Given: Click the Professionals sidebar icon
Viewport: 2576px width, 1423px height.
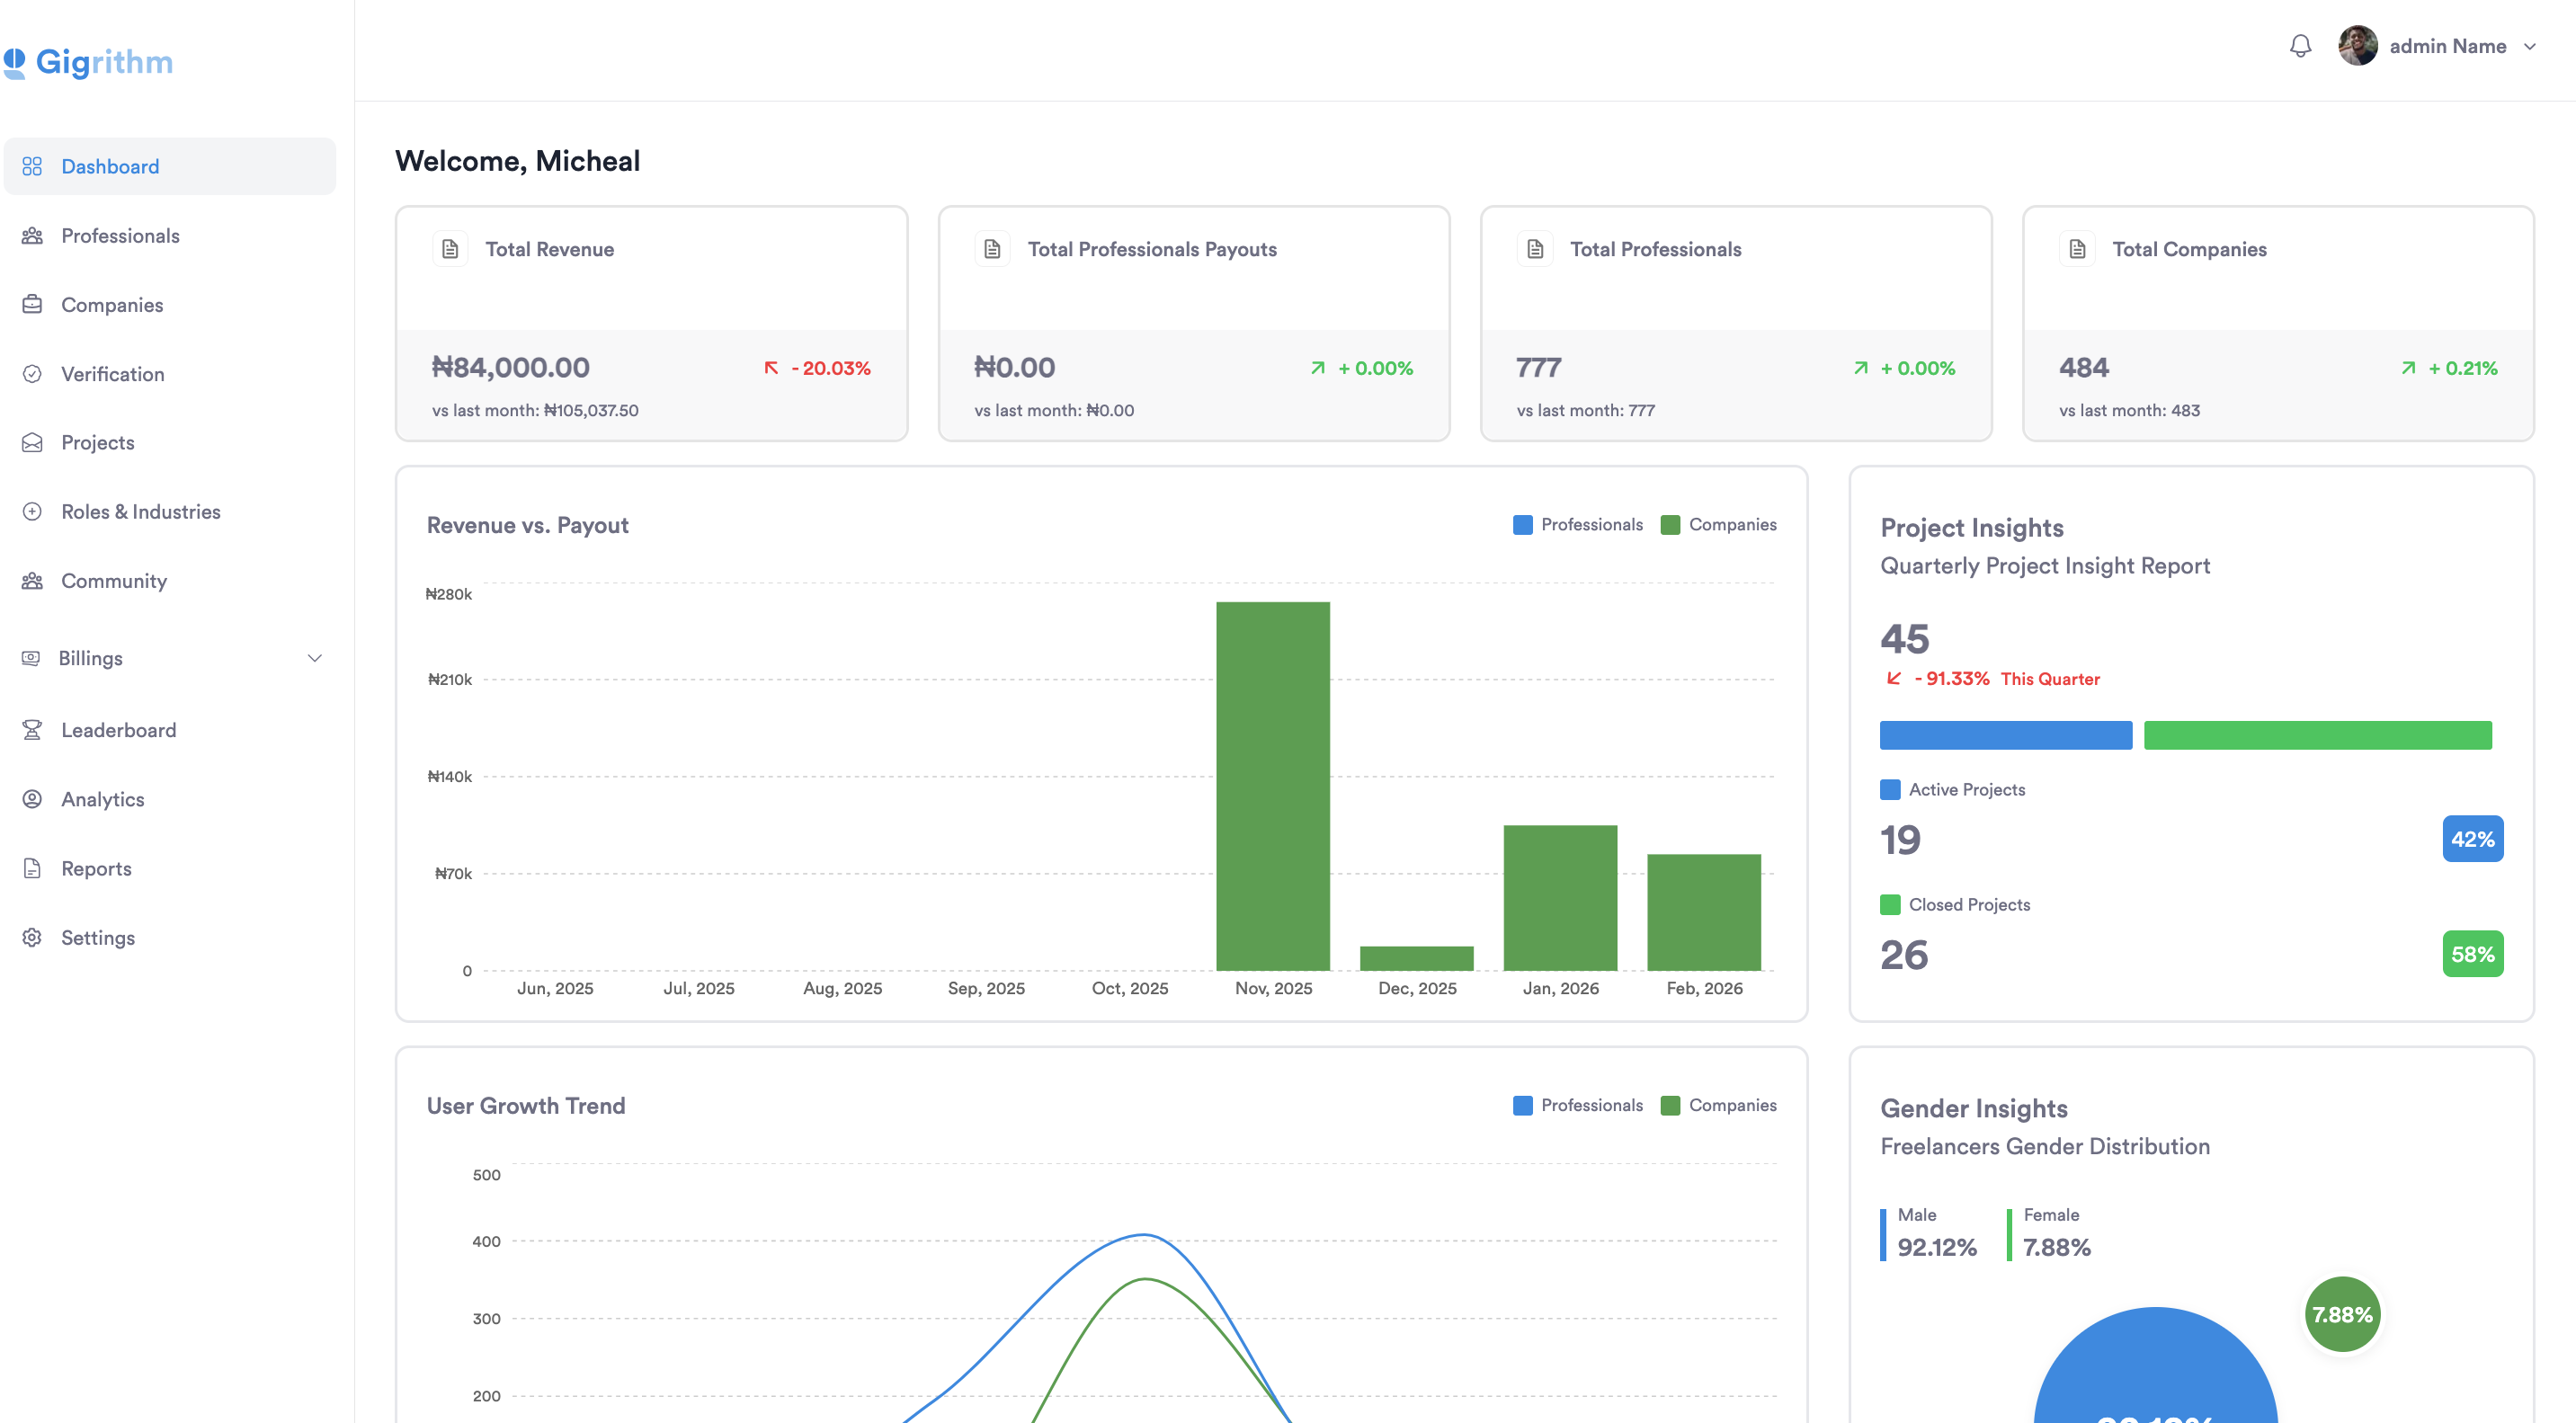Looking at the screenshot, I should click(x=32, y=236).
